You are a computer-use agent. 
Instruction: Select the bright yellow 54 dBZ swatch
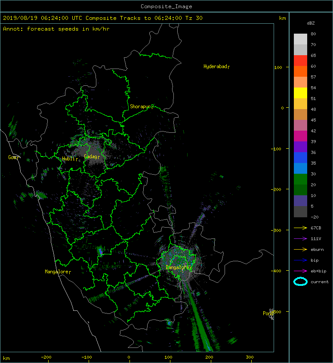click(300, 93)
